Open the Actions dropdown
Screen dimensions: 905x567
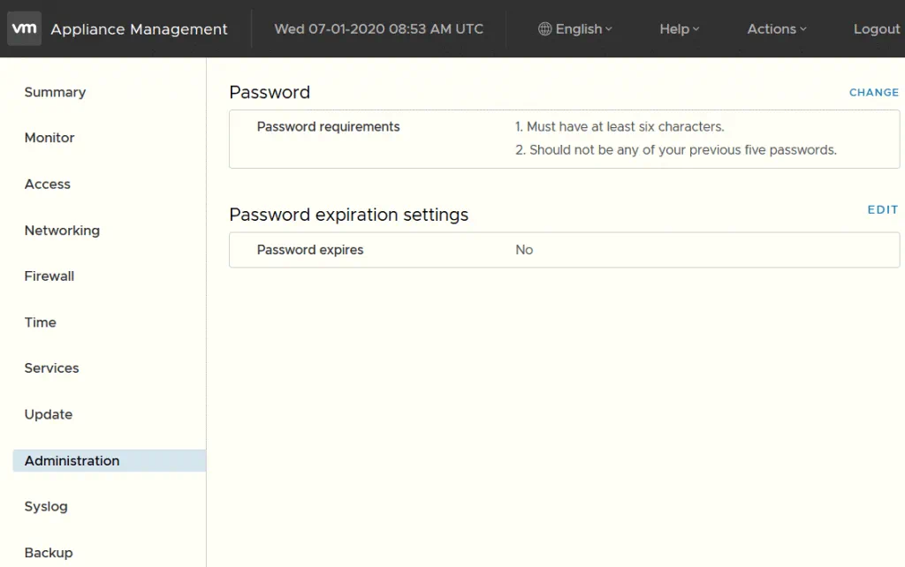pos(775,28)
